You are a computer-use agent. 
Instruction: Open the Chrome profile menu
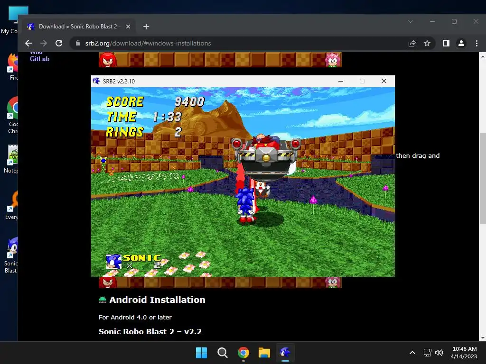point(461,43)
